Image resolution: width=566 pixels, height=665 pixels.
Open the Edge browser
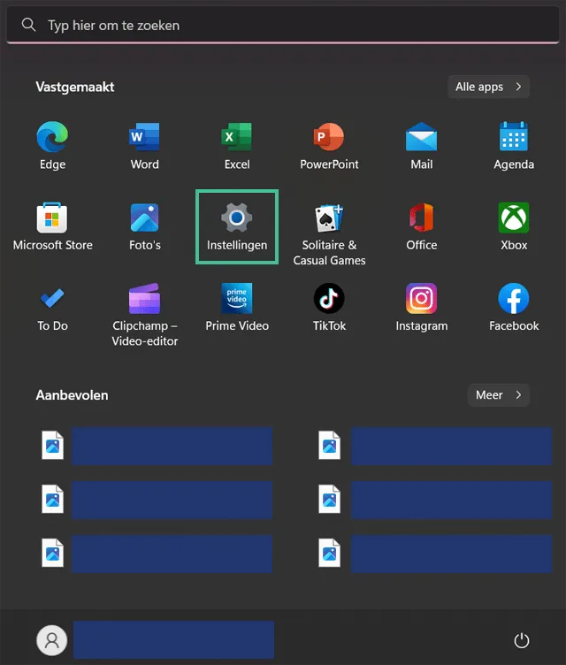[x=52, y=145]
